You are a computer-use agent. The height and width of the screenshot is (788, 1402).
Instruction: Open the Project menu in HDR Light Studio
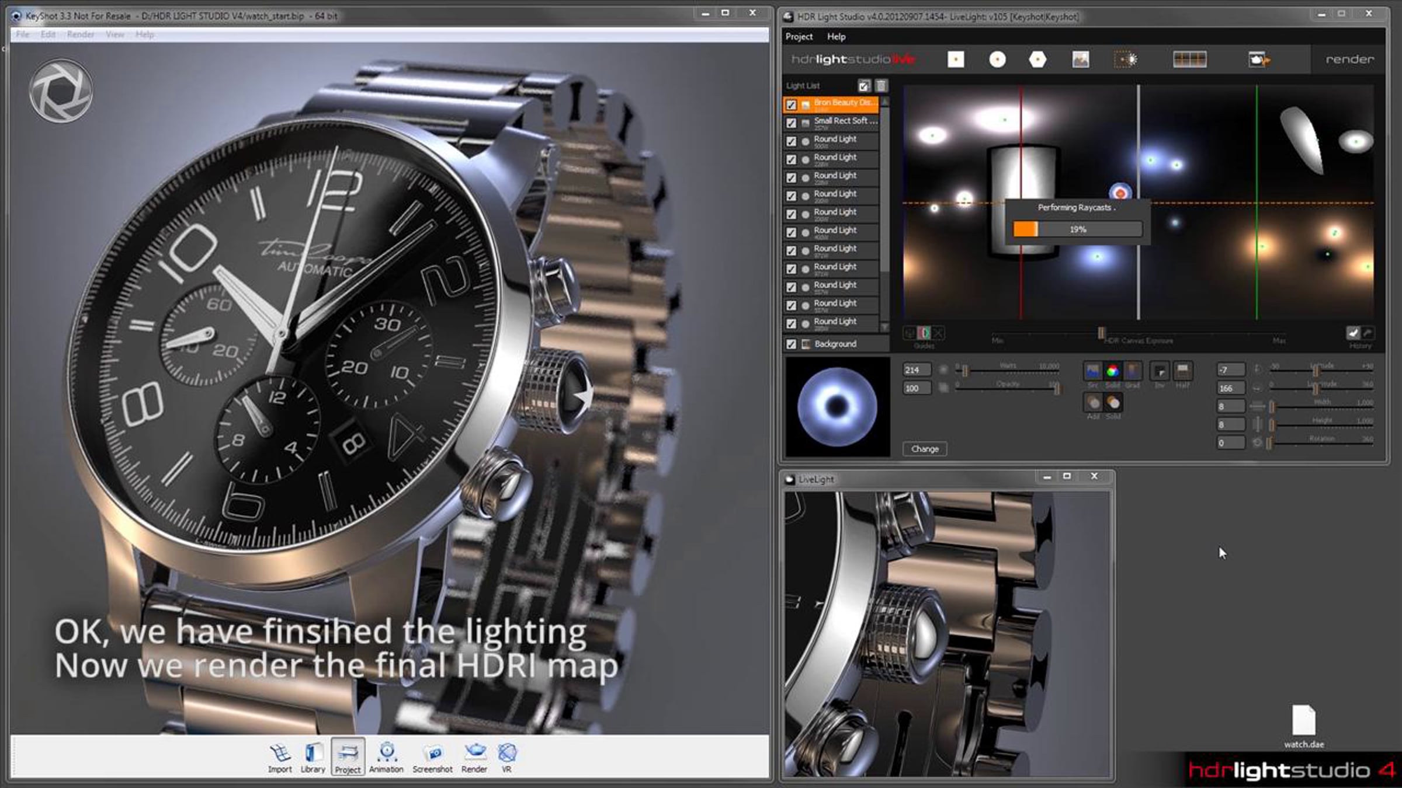[x=799, y=37]
